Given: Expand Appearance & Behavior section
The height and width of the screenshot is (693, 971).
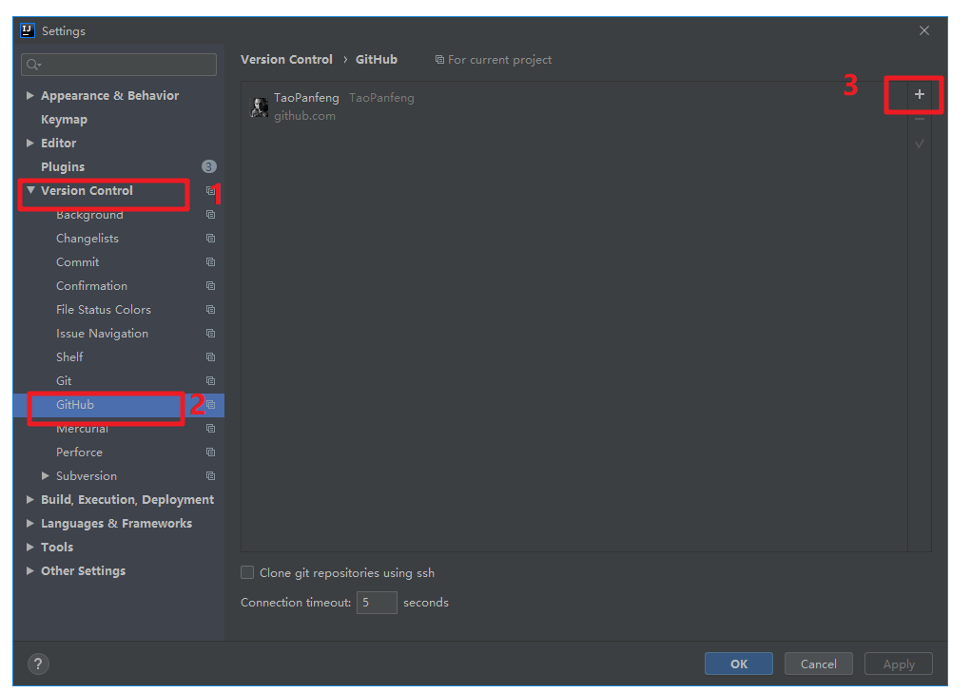Looking at the screenshot, I should (29, 95).
